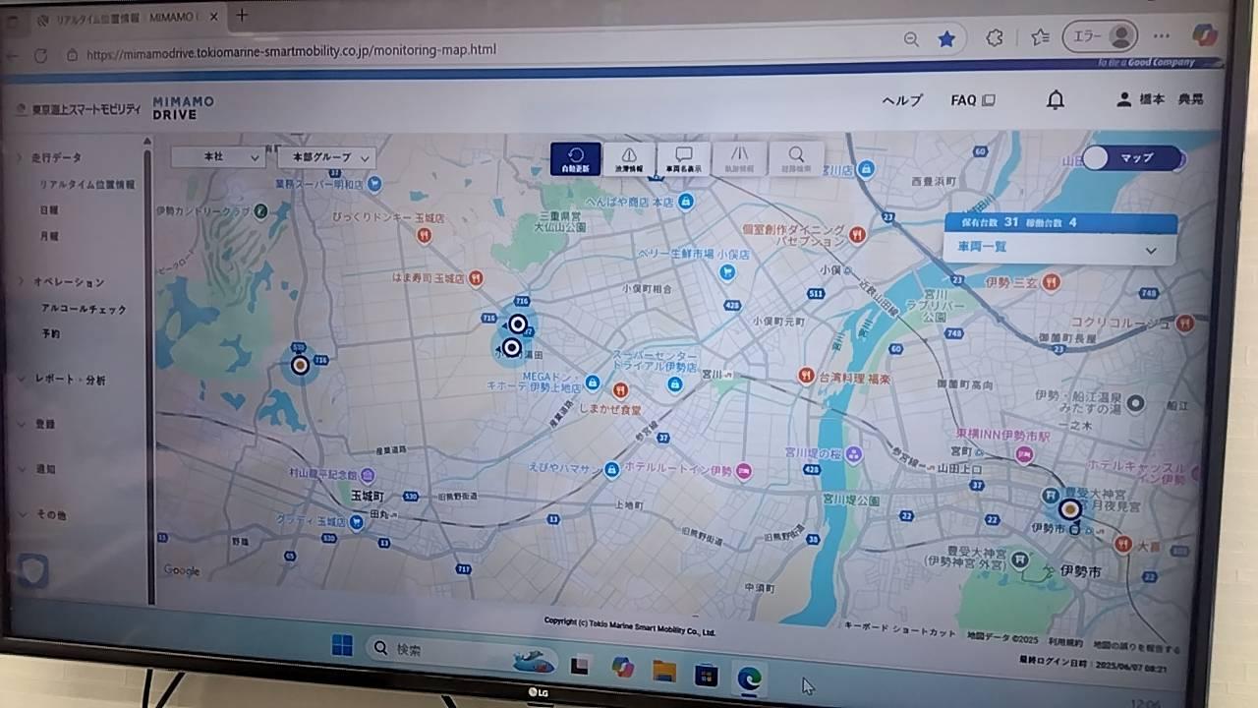This screenshot has width=1258, height=708.
Task: Open the 橋本 user account menu
Action: click(x=1160, y=99)
